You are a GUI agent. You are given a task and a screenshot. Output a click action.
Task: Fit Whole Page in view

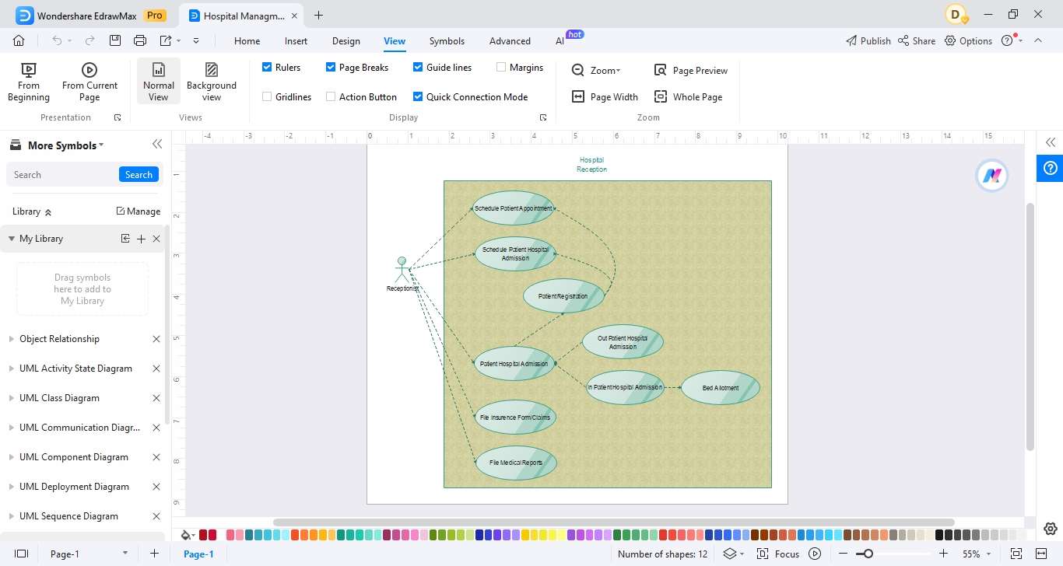click(689, 97)
